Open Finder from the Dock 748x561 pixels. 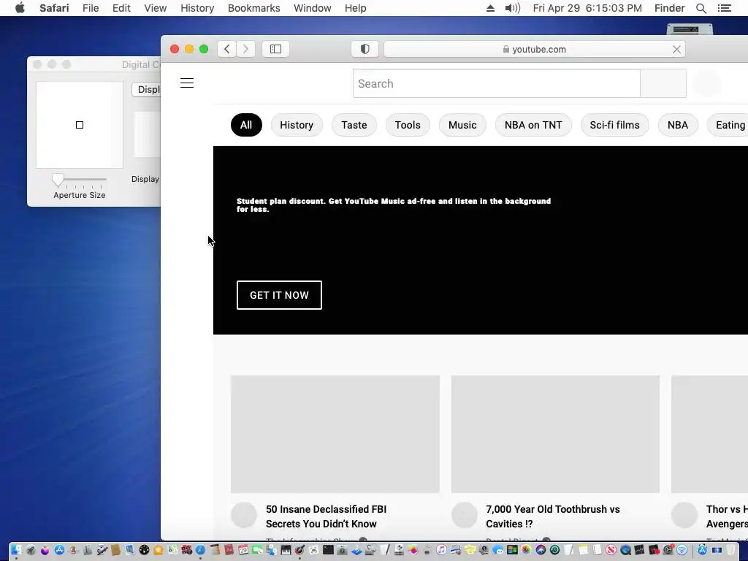16,550
